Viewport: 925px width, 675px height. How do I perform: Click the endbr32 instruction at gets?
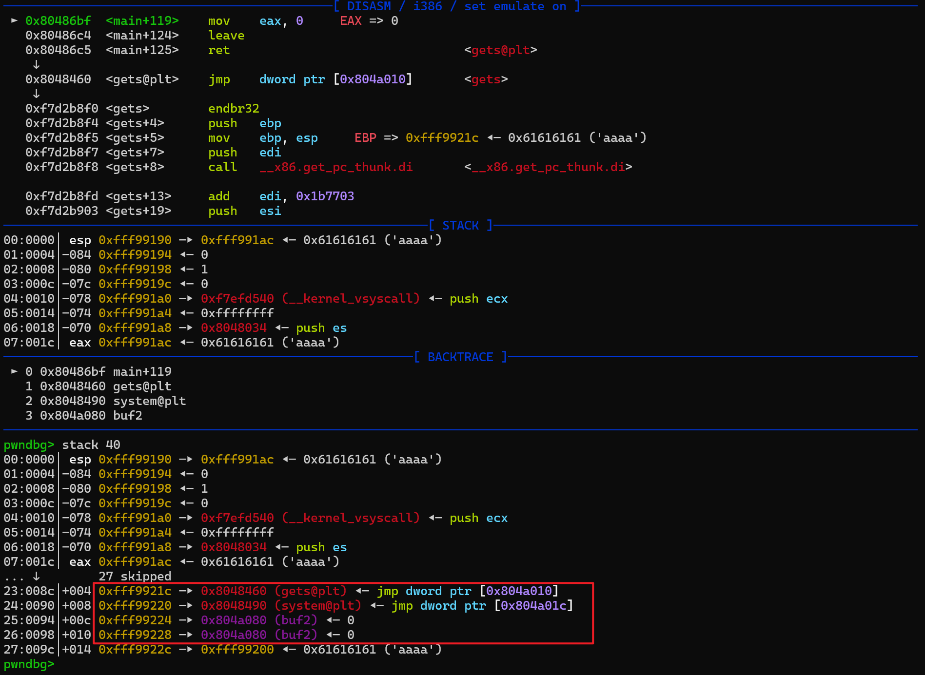234,108
